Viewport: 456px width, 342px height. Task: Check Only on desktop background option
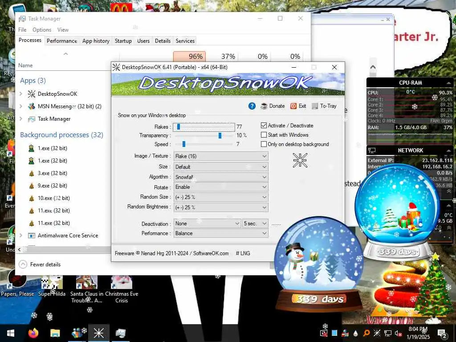click(x=264, y=144)
